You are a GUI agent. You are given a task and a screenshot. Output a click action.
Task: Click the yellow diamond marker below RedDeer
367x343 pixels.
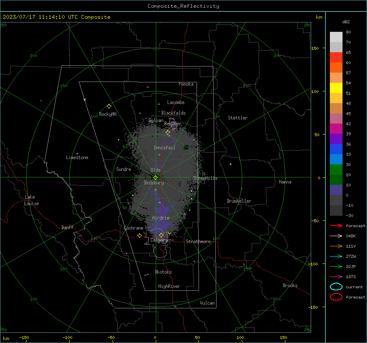click(168, 133)
